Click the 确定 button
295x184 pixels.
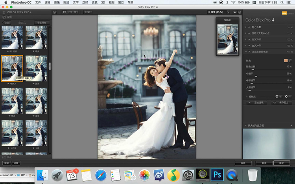pos(282,163)
